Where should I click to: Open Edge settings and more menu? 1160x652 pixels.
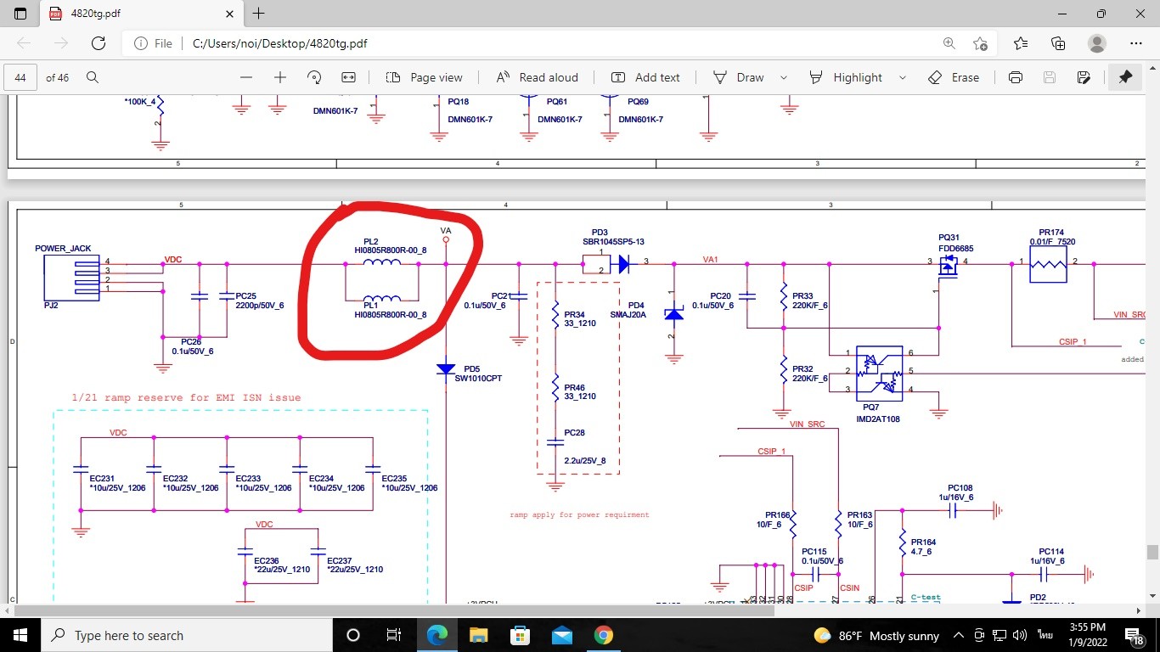pyautogui.click(x=1136, y=43)
